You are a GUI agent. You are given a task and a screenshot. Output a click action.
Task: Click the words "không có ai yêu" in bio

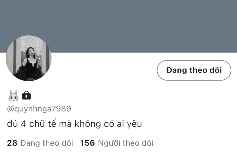pyautogui.click(x=108, y=124)
